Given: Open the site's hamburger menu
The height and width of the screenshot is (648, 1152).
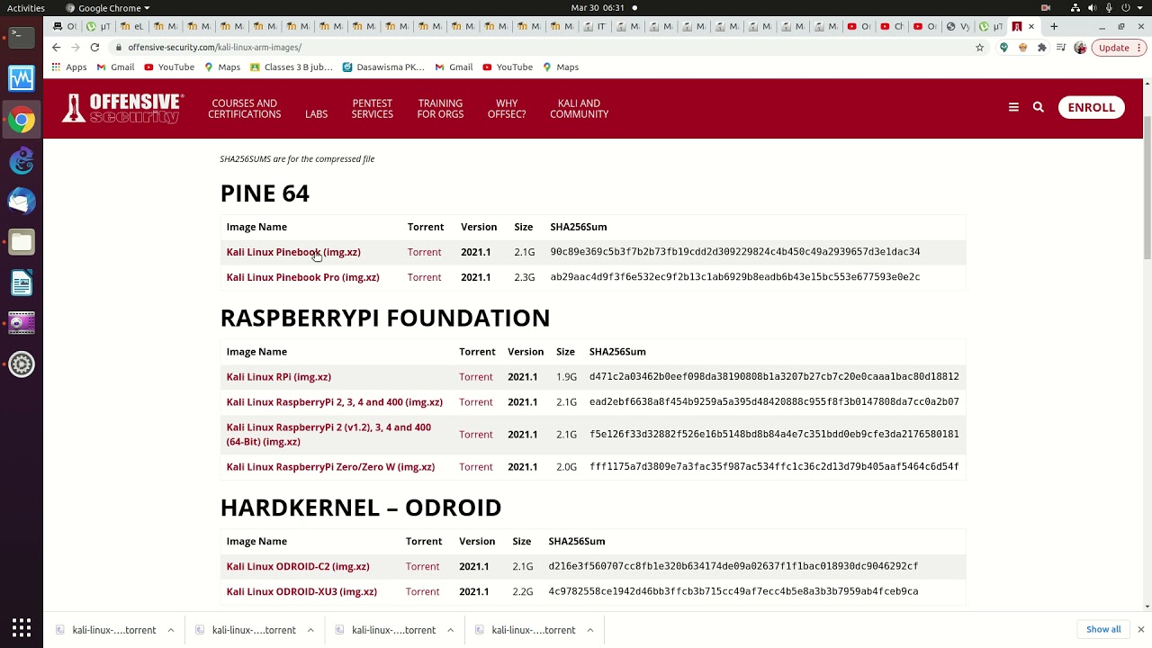Looking at the screenshot, I should (x=1013, y=107).
